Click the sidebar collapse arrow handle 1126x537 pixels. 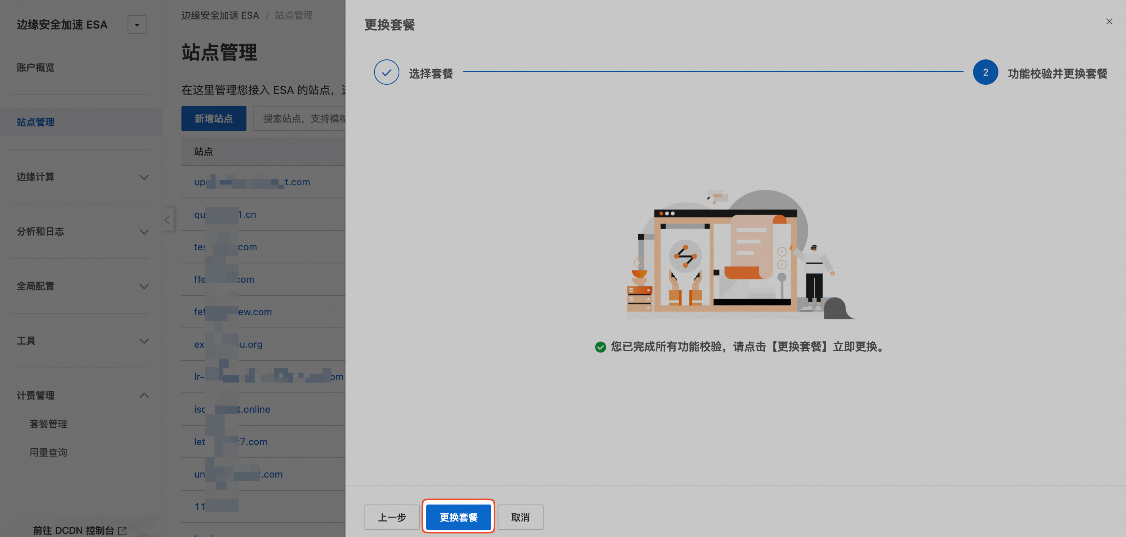[x=168, y=220]
